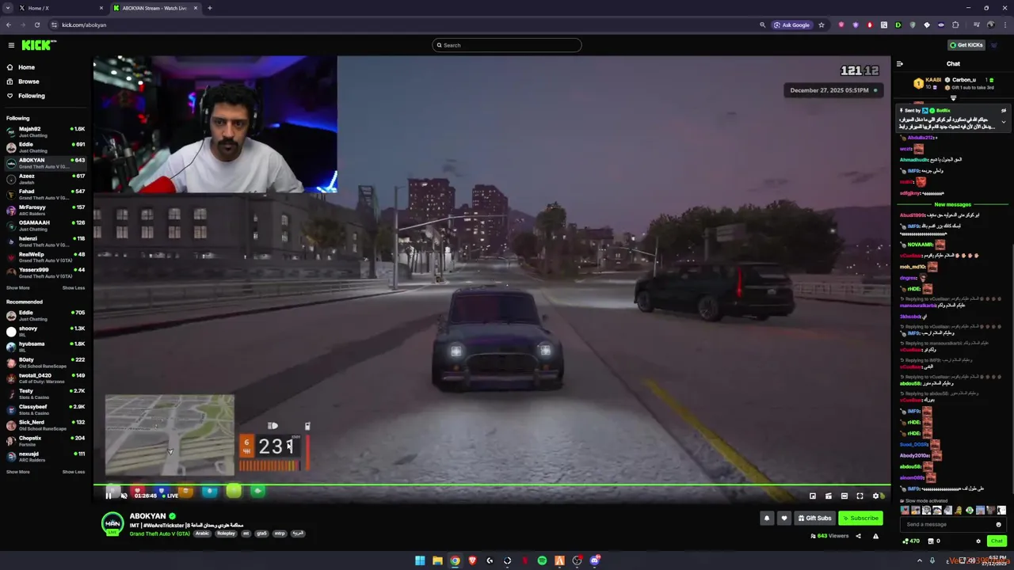1014x570 pixels.
Task: Open Azeez channel in Following list
Action: click(46, 179)
